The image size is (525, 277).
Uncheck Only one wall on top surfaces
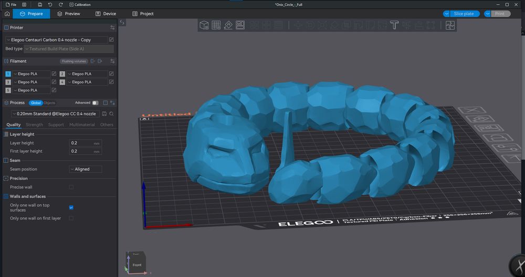71,207
